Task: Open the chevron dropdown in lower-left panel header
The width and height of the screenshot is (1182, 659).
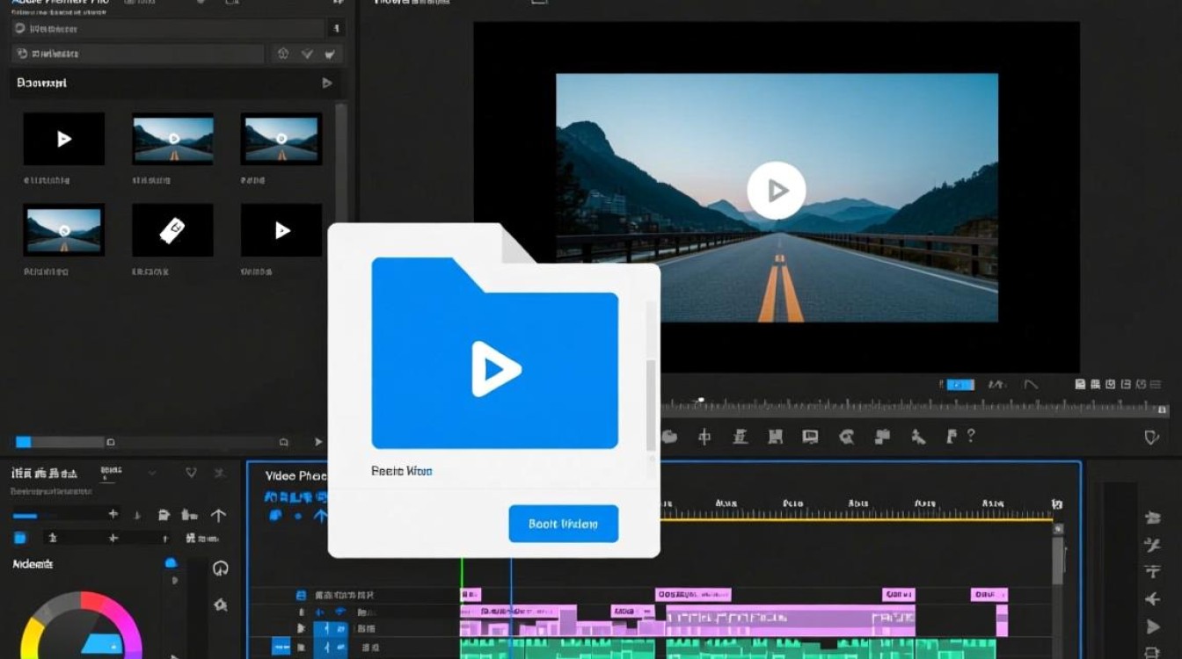Action: [x=151, y=473]
